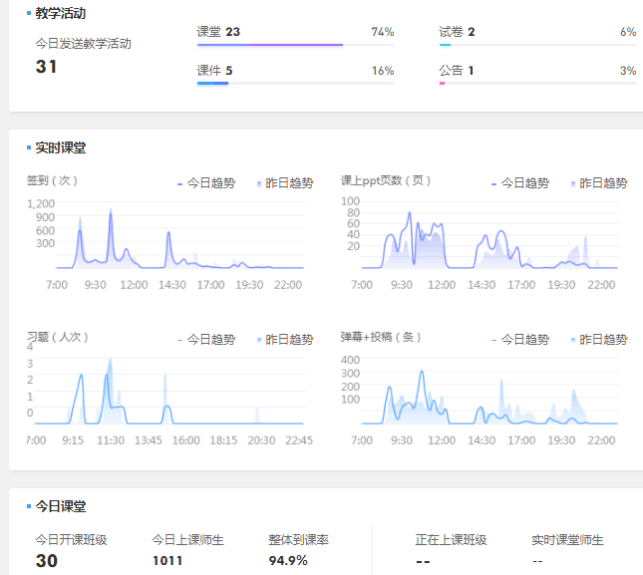Click the 整体到课率 value 94.9%
The image size is (643, 575).
(286, 561)
